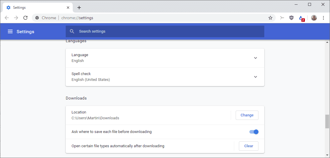Expand the Spell check chevron
The height and width of the screenshot is (158, 330).
pos(256,77)
